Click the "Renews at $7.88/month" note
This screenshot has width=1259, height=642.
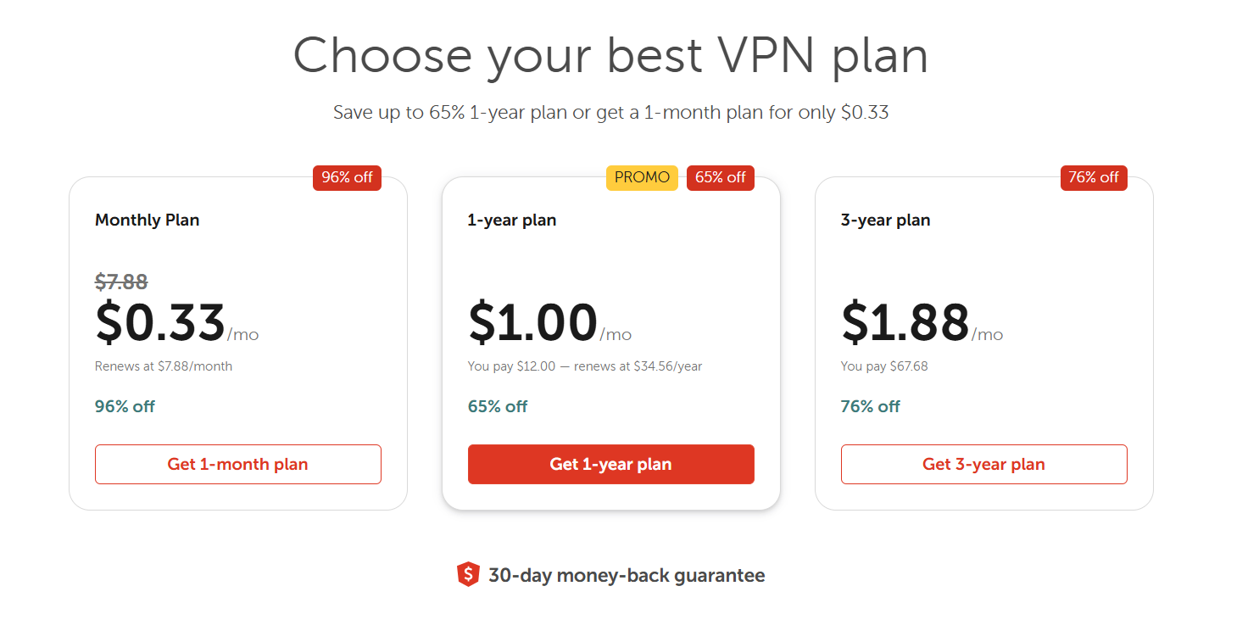click(x=164, y=366)
